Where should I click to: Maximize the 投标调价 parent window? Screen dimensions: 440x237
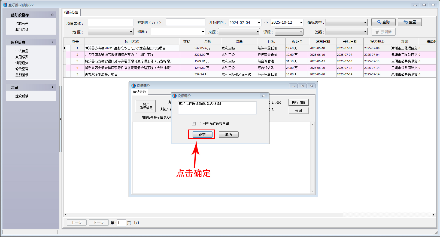tap(302, 86)
